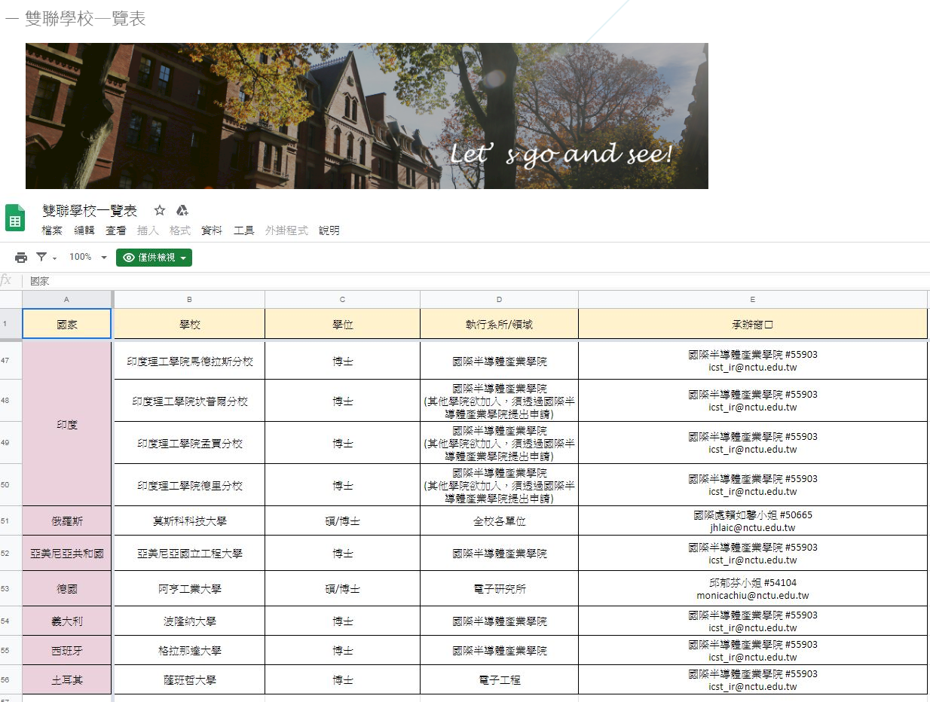Viewport: 930px width, 702px height.
Task: Click the 執行系所/領域 header cell
Action: (x=499, y=325)
